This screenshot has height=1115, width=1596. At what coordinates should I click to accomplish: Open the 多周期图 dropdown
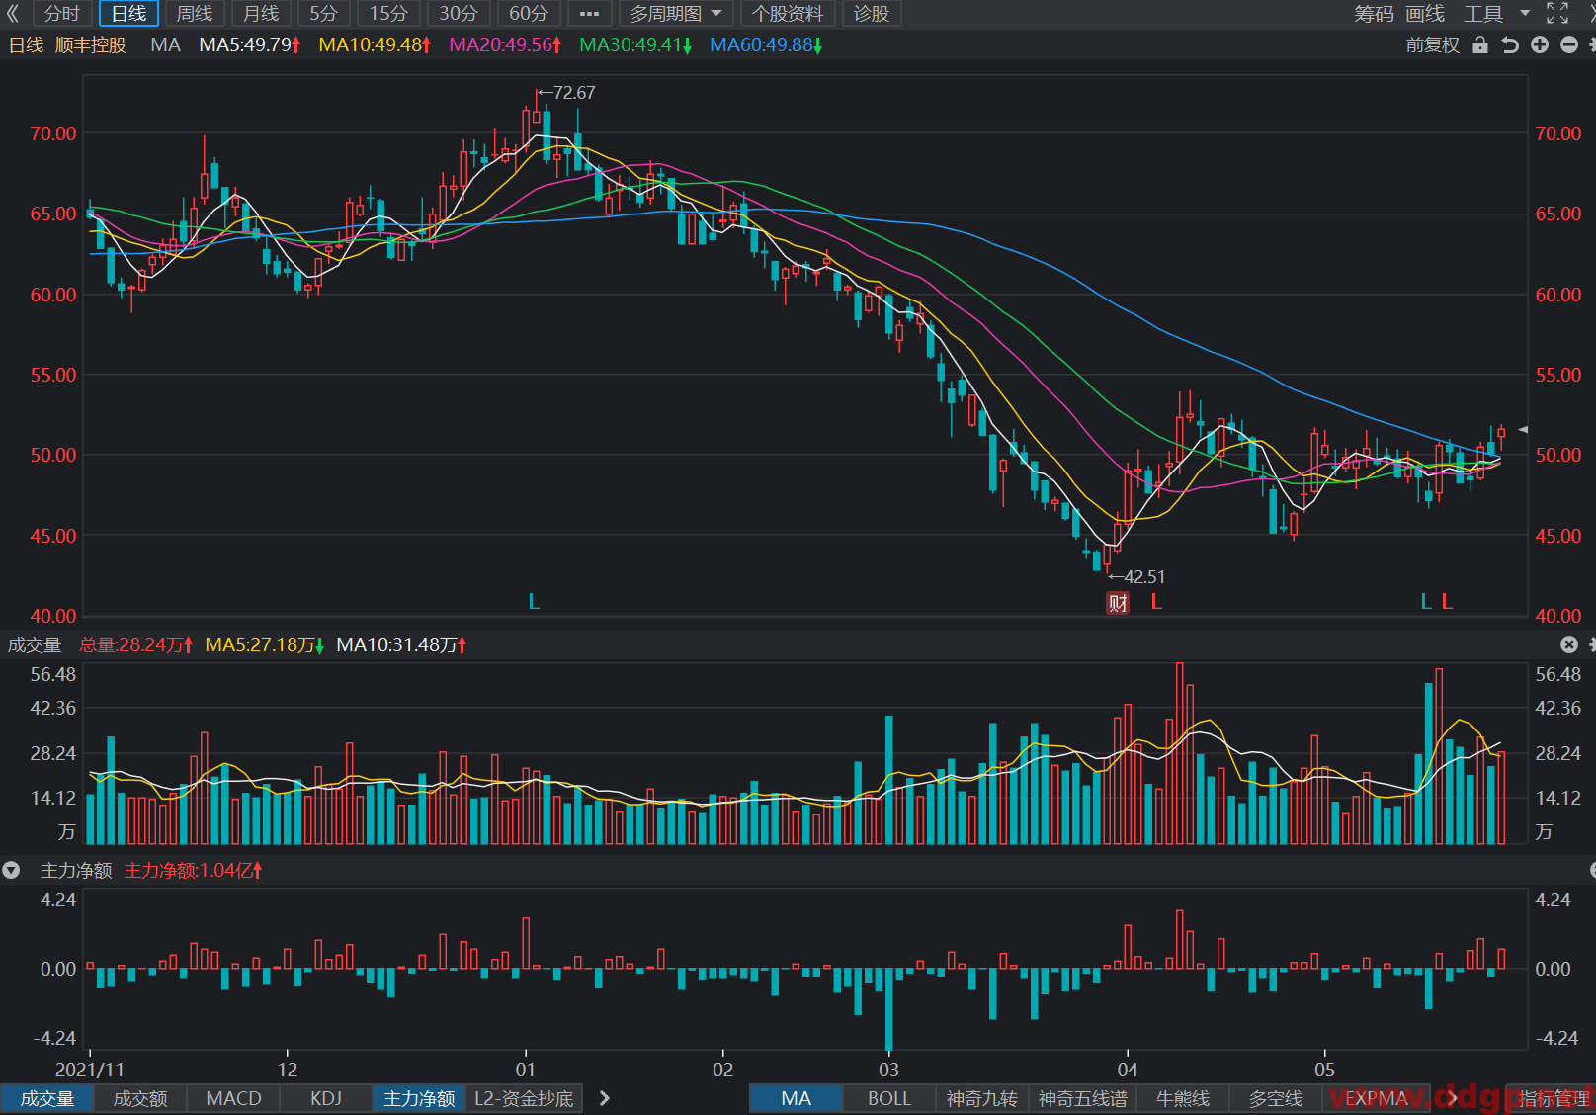click(676, 14)
